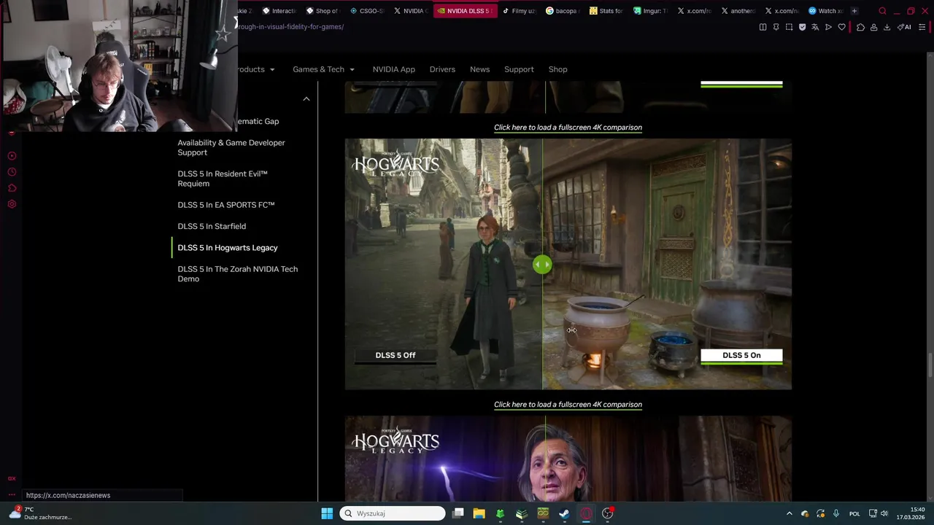Switch to the Imgur tab
The height and width of the screenshot is (525, 934).
coord(651,11)
